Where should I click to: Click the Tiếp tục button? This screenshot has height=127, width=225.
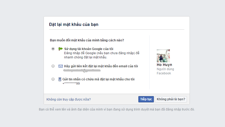[146, 99]
